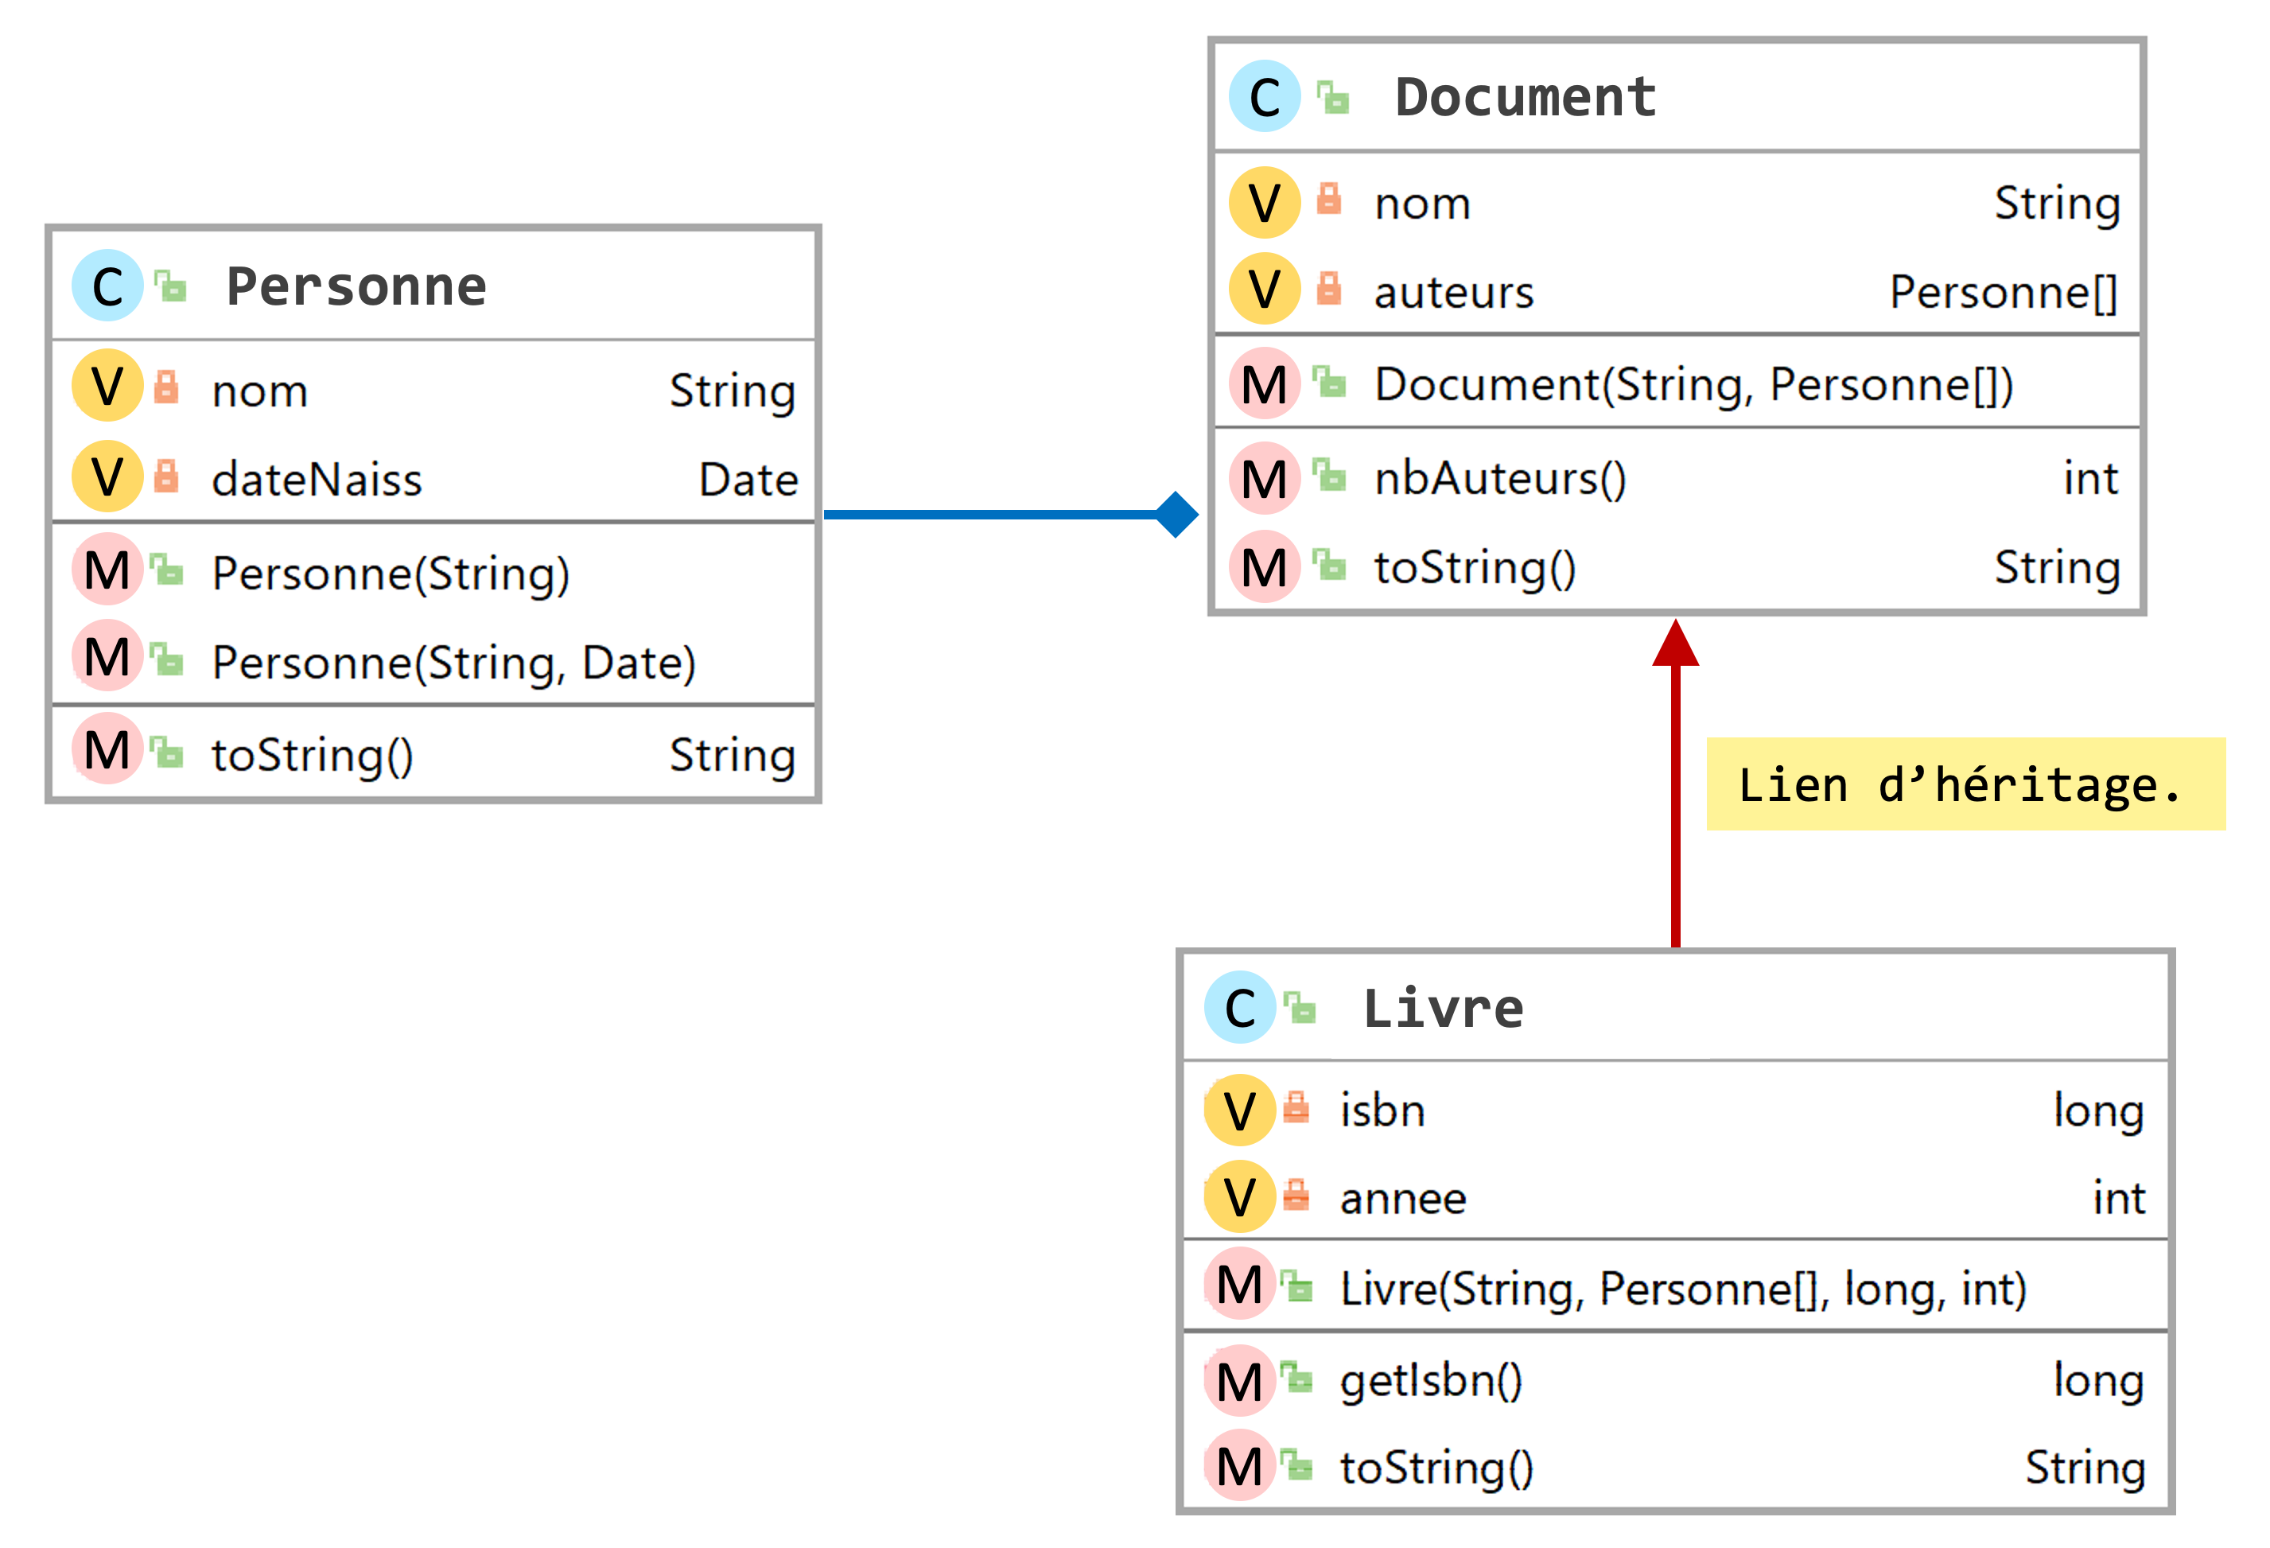Click the blue C class icon beside Personne
This screenshot has height=1548, width=2270.
tap(107, 286)
